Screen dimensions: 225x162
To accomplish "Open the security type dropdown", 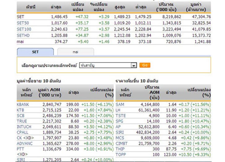I will point(108,65).
